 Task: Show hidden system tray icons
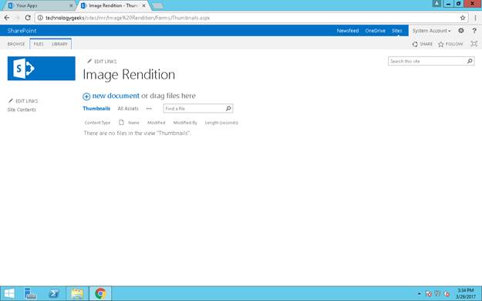[419, 294]
